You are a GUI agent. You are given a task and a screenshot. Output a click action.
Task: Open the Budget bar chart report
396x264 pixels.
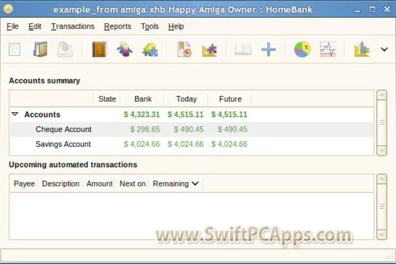[362, 50]
